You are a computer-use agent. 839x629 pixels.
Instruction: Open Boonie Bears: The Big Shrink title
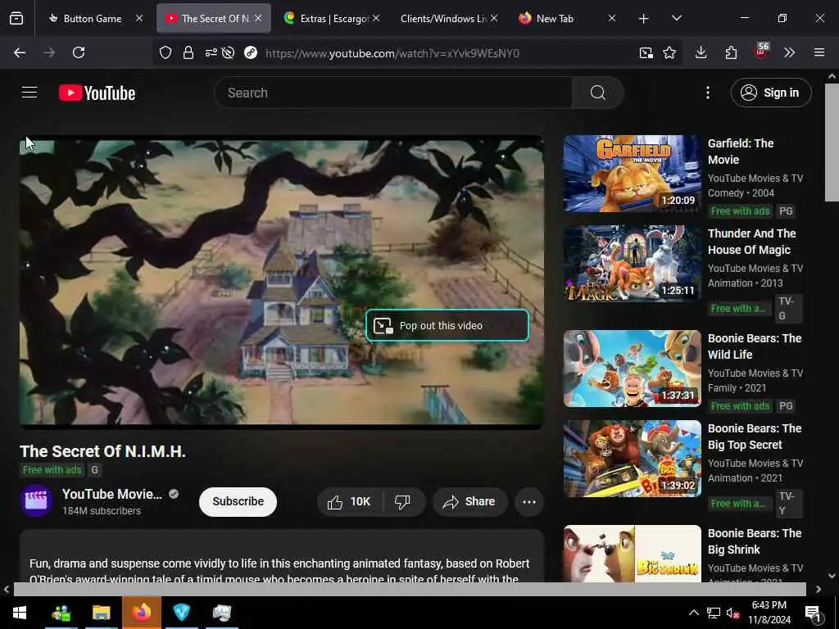[755, 541]
